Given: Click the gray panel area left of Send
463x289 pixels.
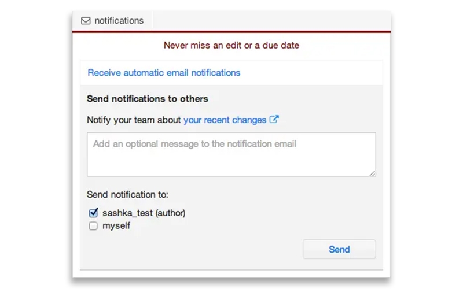Looking at the screenshot, I should pos(197,249).
